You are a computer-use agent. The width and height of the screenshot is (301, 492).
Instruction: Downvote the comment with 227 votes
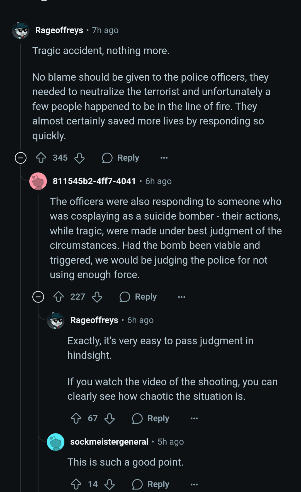tap(97, 297)
